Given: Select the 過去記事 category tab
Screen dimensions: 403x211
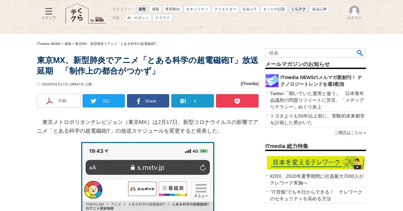Looking at the screenshot, I should (319, 9).
